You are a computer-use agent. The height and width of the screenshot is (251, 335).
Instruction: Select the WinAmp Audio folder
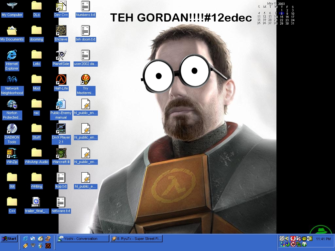tap(36, 156)
